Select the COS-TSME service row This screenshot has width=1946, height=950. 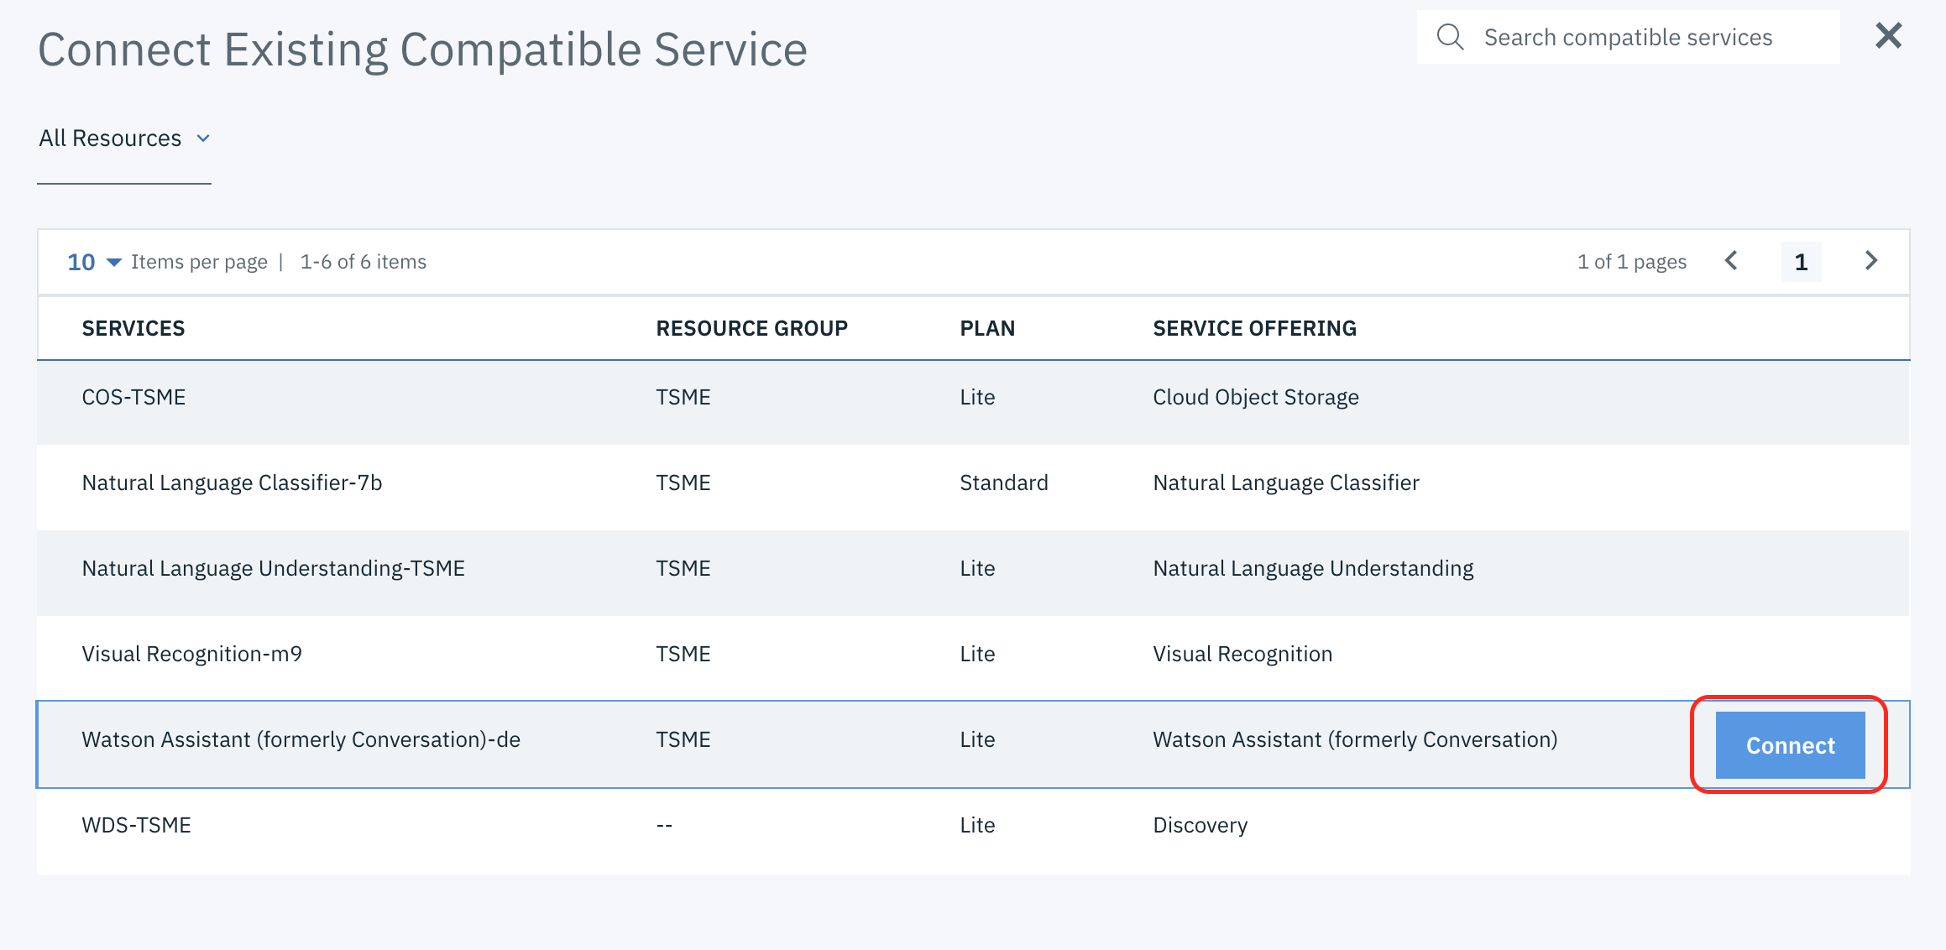click(133, 397)
